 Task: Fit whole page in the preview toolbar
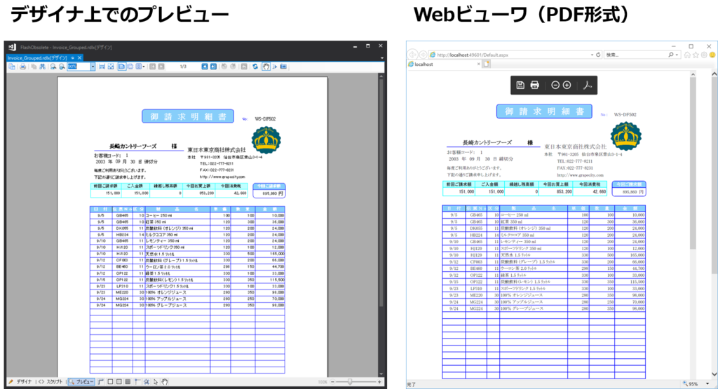coord(110,67)
